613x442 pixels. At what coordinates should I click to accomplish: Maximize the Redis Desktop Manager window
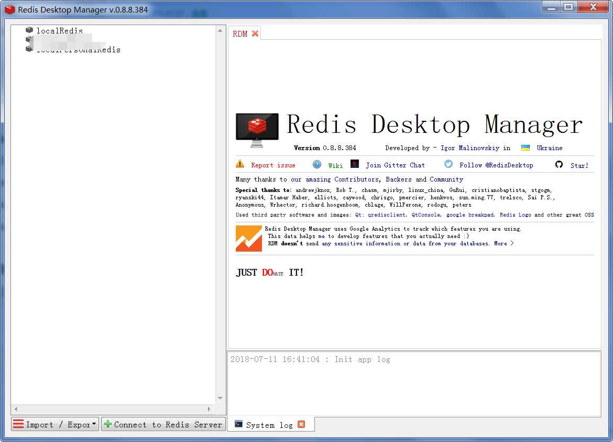(569, 7)
